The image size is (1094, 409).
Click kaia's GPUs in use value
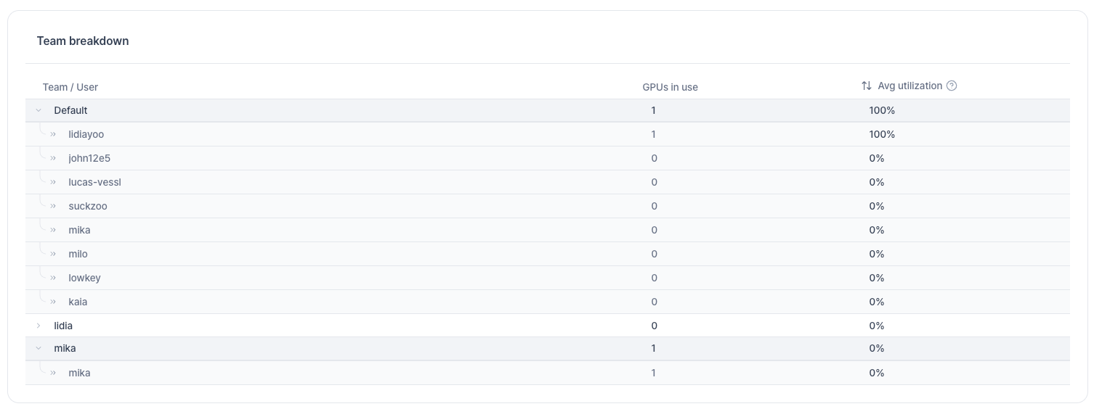[654, 302]
